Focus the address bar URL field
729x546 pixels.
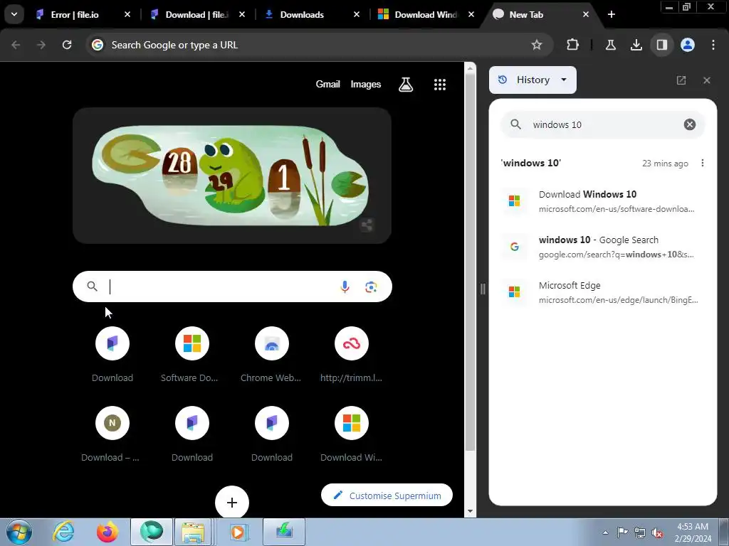[318, 45]
